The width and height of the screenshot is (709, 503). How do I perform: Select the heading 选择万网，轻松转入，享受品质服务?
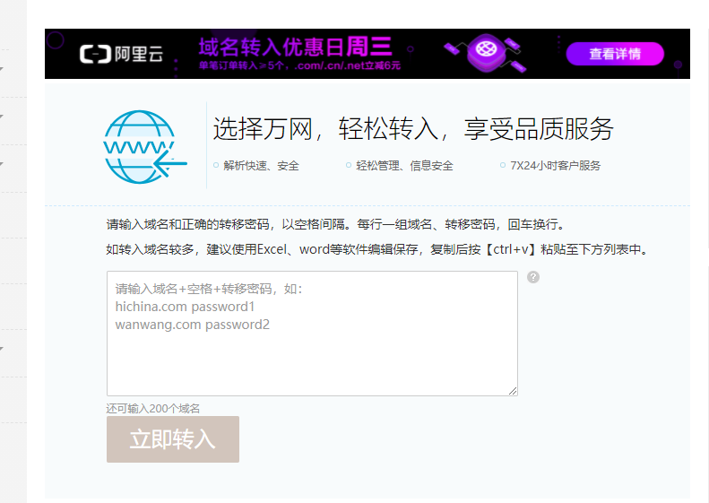tap(413, 129)
